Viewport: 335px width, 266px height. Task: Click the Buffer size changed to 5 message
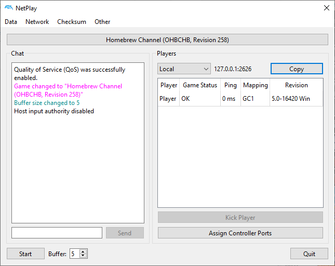47,103
